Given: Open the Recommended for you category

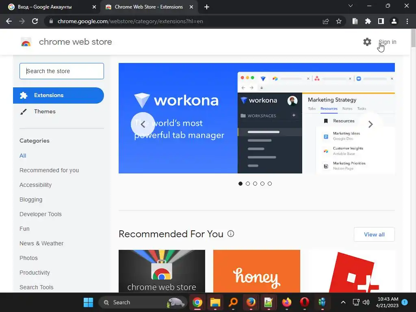Looking at the screenshot, I should pos(49,170).
